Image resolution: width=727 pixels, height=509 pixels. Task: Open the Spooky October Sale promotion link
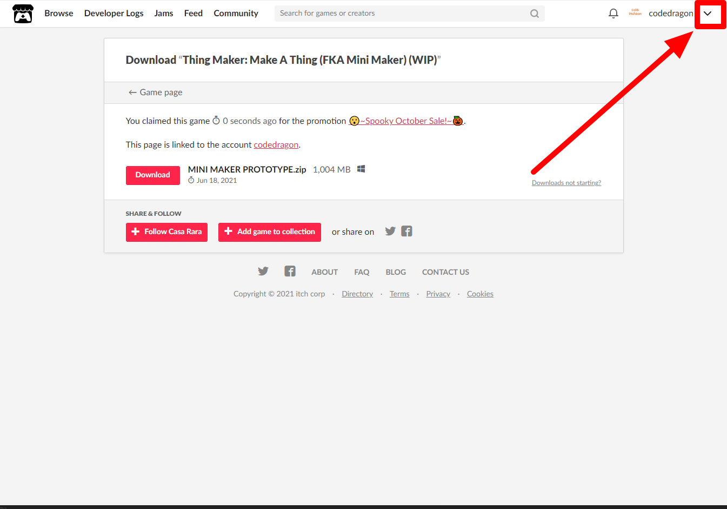tap(406, 121)
